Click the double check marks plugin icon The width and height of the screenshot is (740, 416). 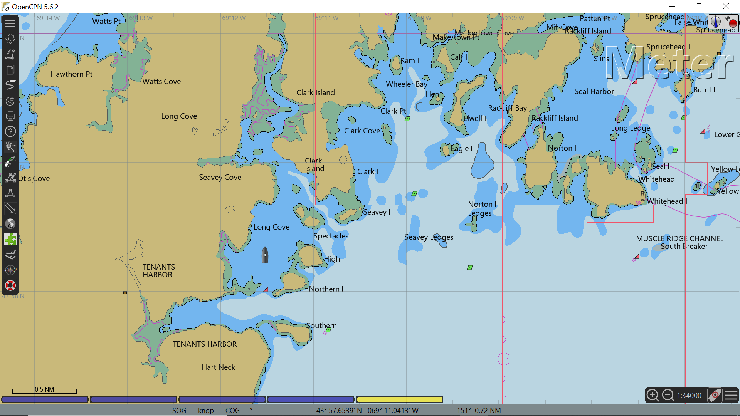coord(10,255)
